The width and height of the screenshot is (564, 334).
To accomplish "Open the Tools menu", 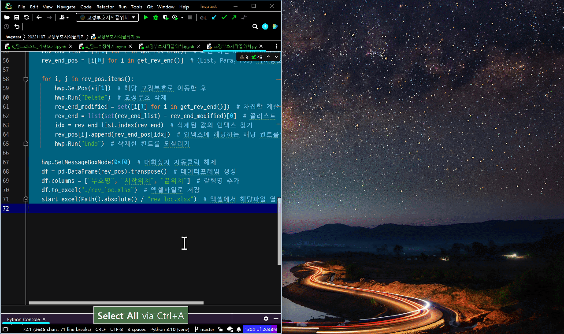I will point(137,7).
